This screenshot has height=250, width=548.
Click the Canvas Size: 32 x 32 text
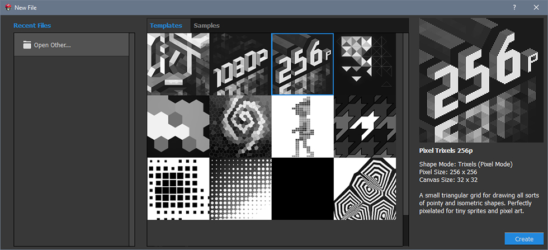[448, 180]
